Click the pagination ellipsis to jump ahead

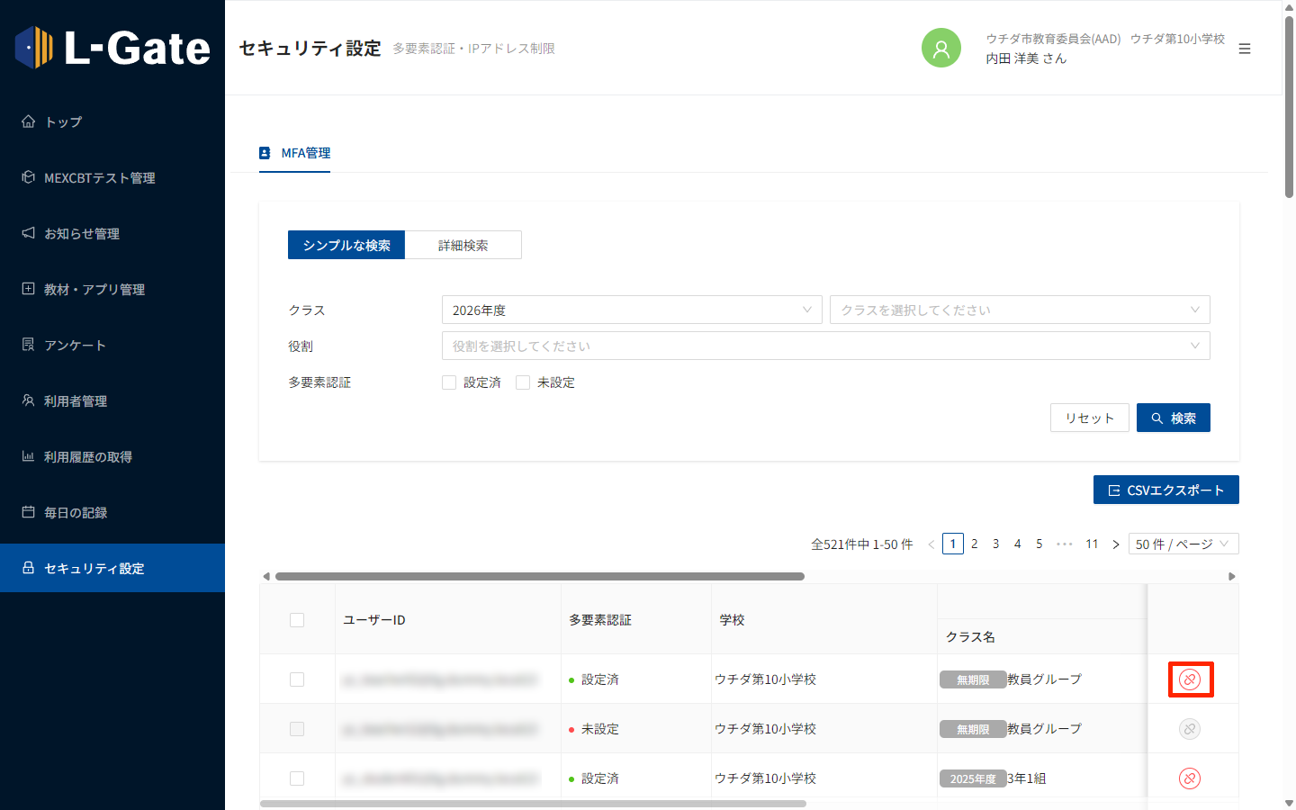pyautogui.click(x=1065, y=544)
